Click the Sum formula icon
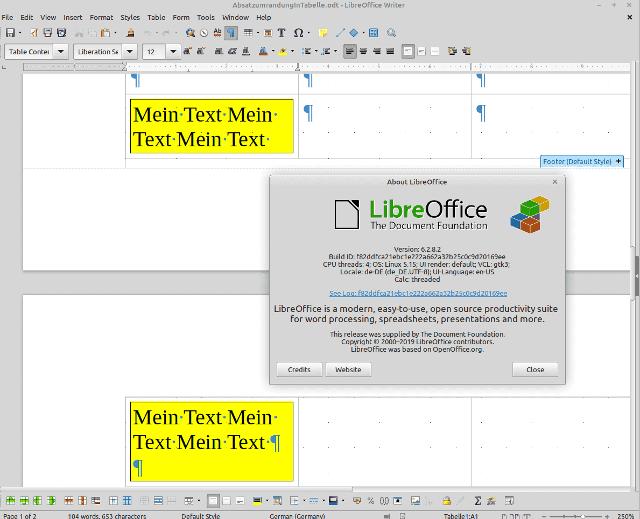This screenshot has height=519, width=640. pos(477,501)
